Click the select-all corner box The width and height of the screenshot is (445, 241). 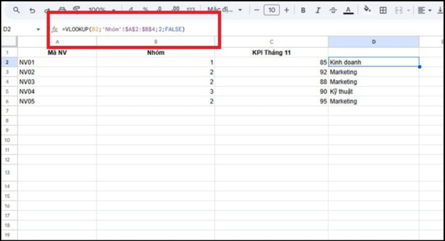pos(9,42)
